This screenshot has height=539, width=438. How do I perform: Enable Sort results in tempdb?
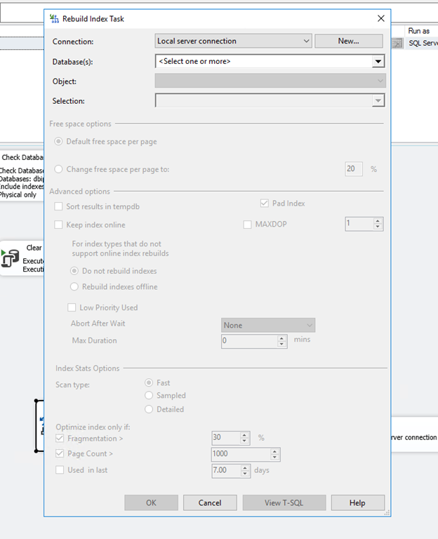(59, 206)
